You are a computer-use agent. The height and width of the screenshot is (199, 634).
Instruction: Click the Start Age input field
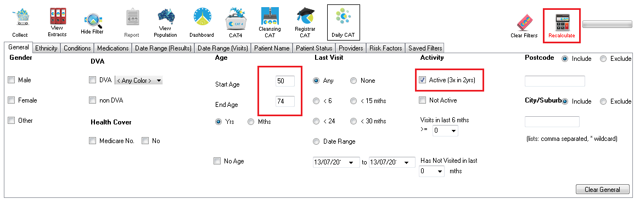point(285,81)
